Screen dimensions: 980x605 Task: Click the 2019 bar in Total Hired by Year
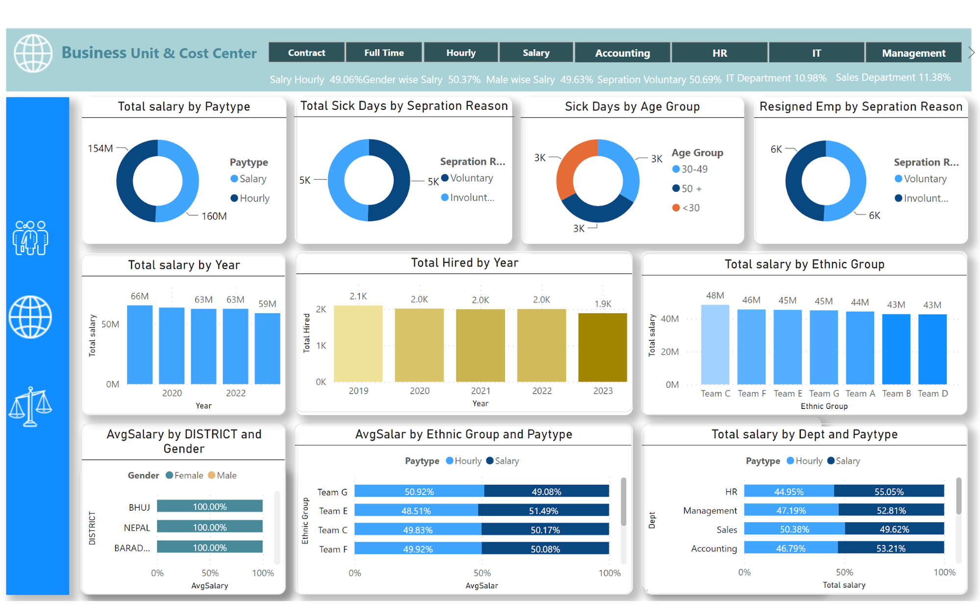[358, 343]
